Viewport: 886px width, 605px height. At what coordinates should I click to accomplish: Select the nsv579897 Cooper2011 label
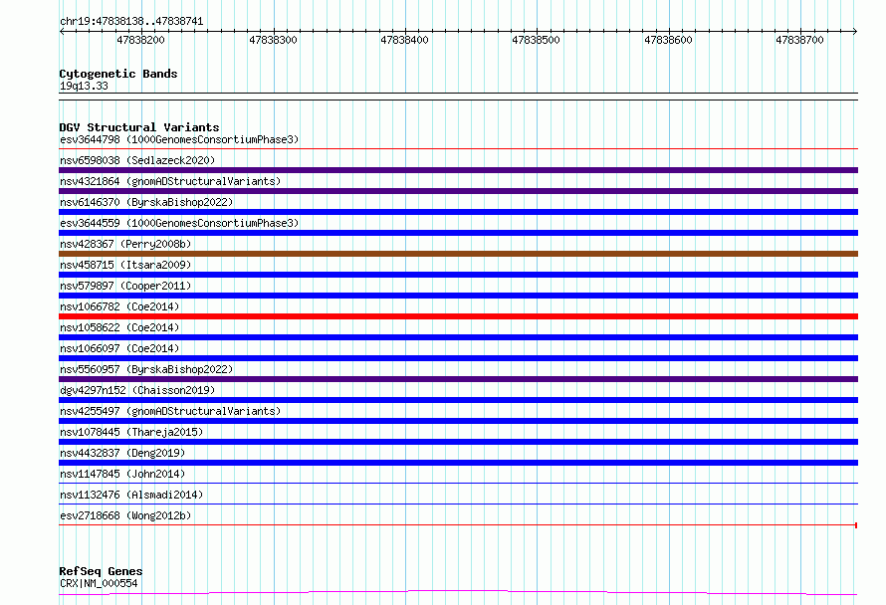pos(125,286)
